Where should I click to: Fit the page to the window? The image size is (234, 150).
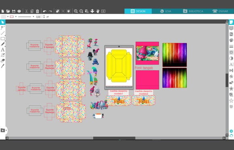(103, 11)
